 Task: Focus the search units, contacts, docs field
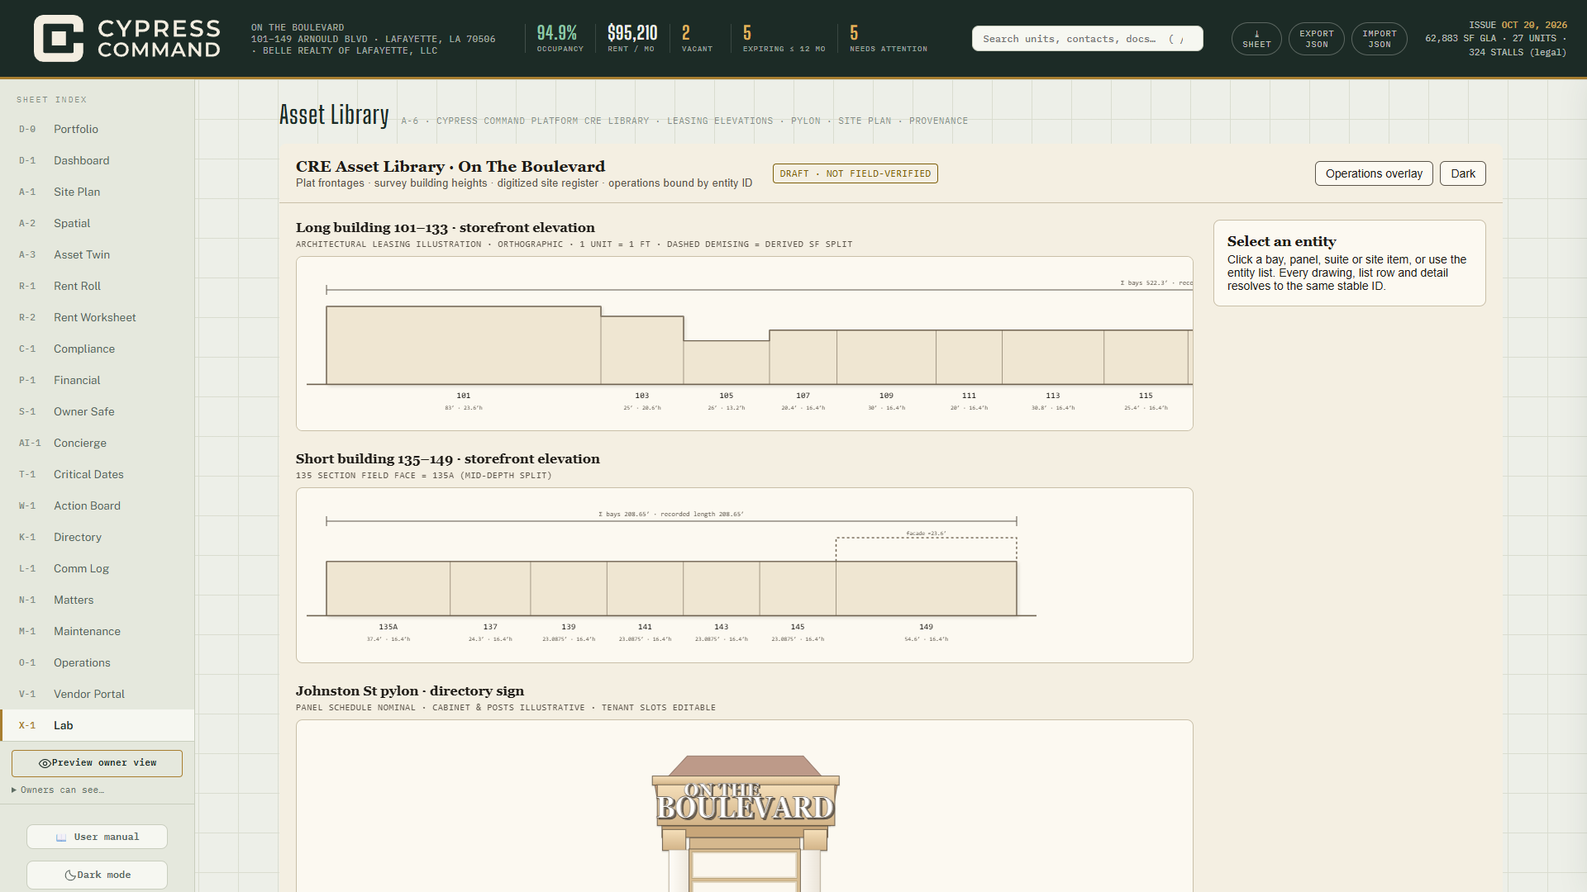click(1087, 39)
